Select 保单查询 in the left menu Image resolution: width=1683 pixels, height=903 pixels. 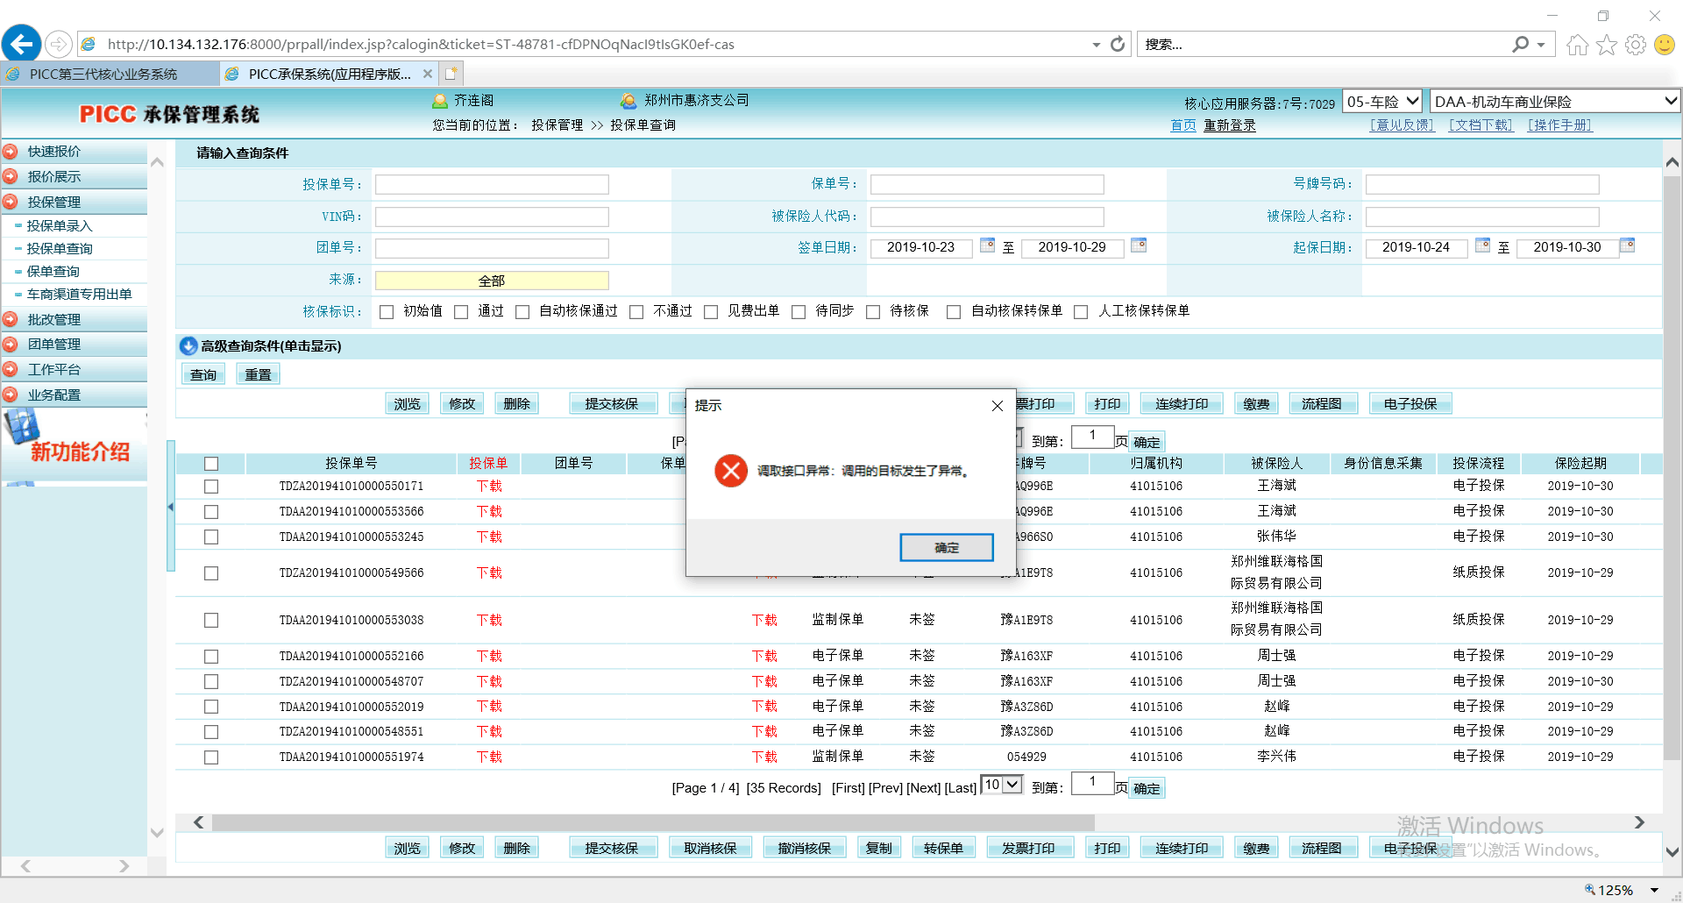pyautogui.click(x=53, y=272)
